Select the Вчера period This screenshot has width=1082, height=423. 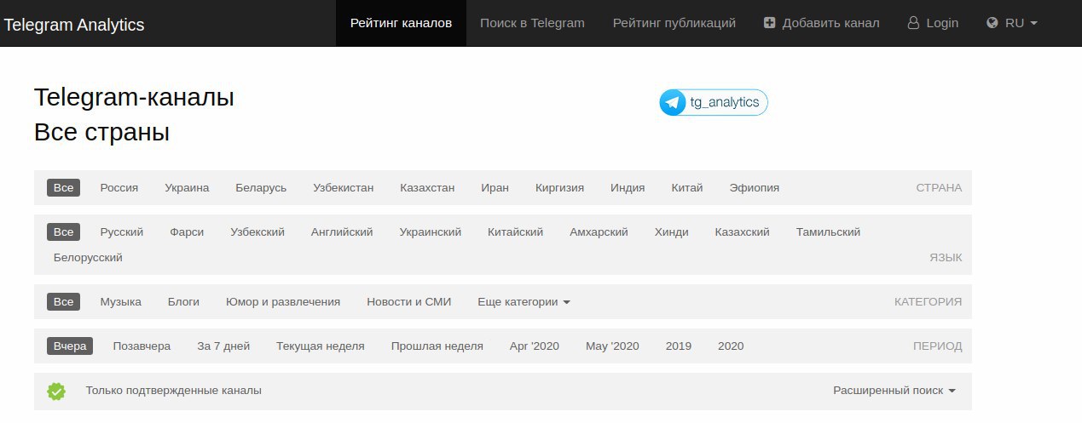point(70,346)
